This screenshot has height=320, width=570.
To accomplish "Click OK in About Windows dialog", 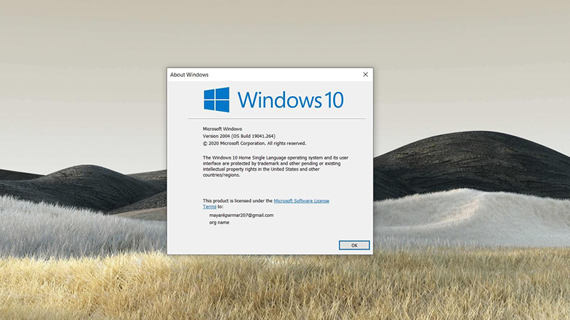I will tap(354, 245).
